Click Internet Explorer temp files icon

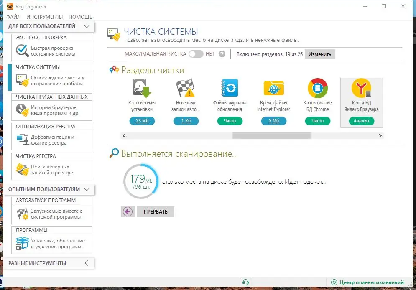(273, 88)
